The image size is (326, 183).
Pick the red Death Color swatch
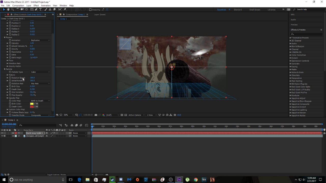click(32, 107)
